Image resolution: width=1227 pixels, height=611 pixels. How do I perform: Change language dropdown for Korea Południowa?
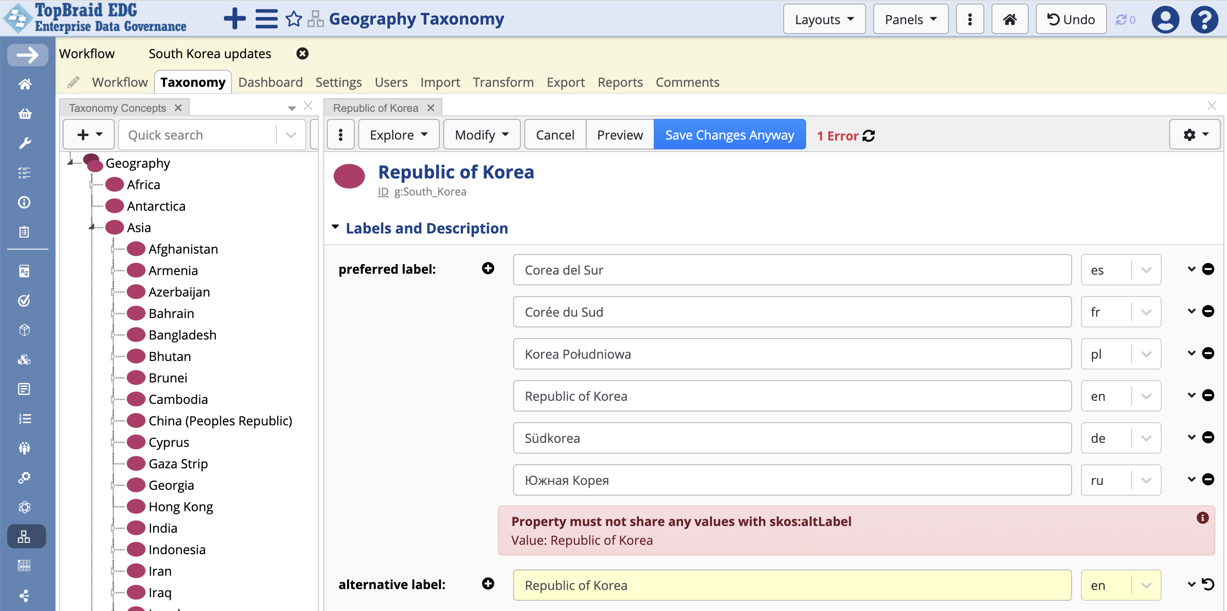pyautogui.click(x=1121, y=354)
